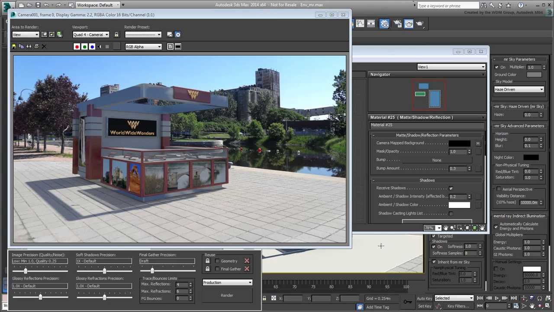
Task: Click the Print Image icon in render window
Action: (x=36, y=47)
